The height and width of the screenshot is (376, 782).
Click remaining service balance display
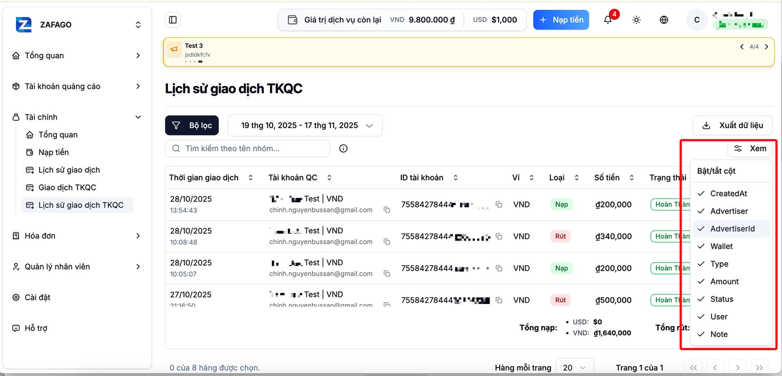pos(402,20)
